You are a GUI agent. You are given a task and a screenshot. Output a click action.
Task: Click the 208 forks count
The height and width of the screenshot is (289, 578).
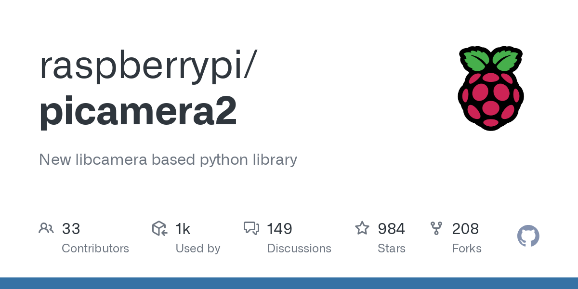click(x=465, y=229)
